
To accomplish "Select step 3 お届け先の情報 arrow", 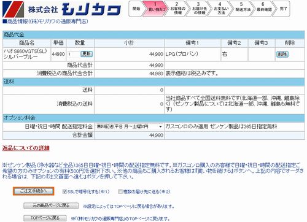I will (x=199, y=9).
